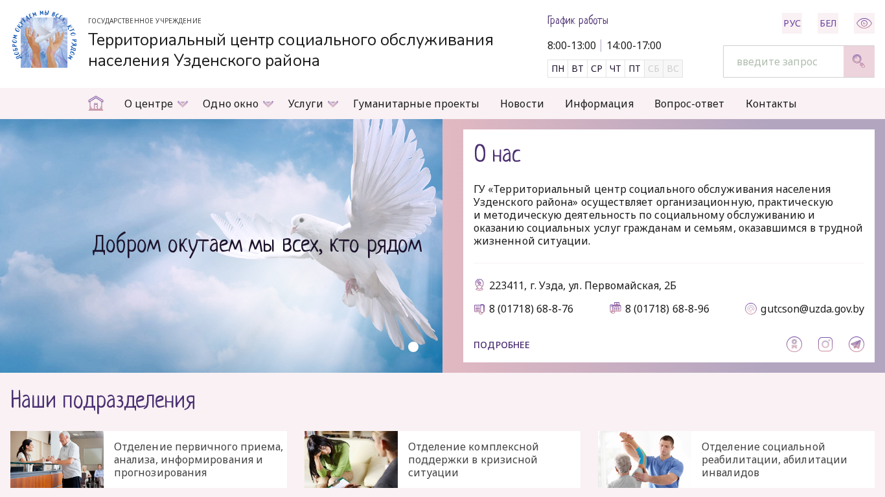The image size is (885, 497).
Task: Select the white slider dot on the banner
Action: click(x=413, y=347)
